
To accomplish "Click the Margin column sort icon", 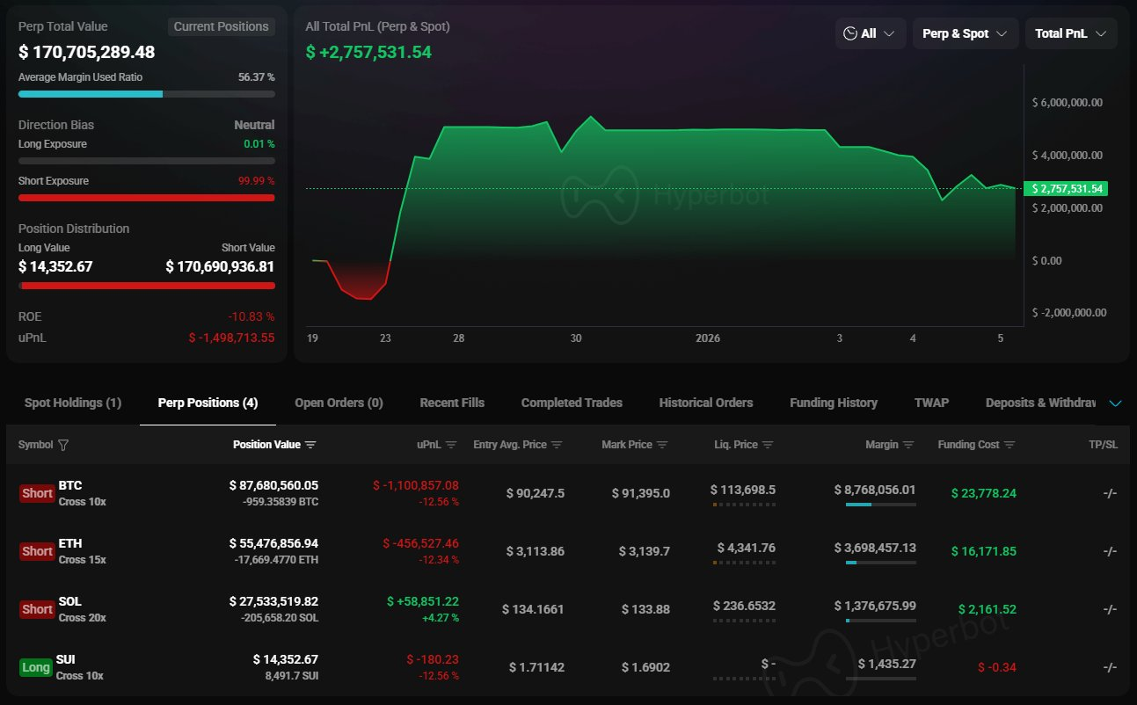I will click(908, 445).
